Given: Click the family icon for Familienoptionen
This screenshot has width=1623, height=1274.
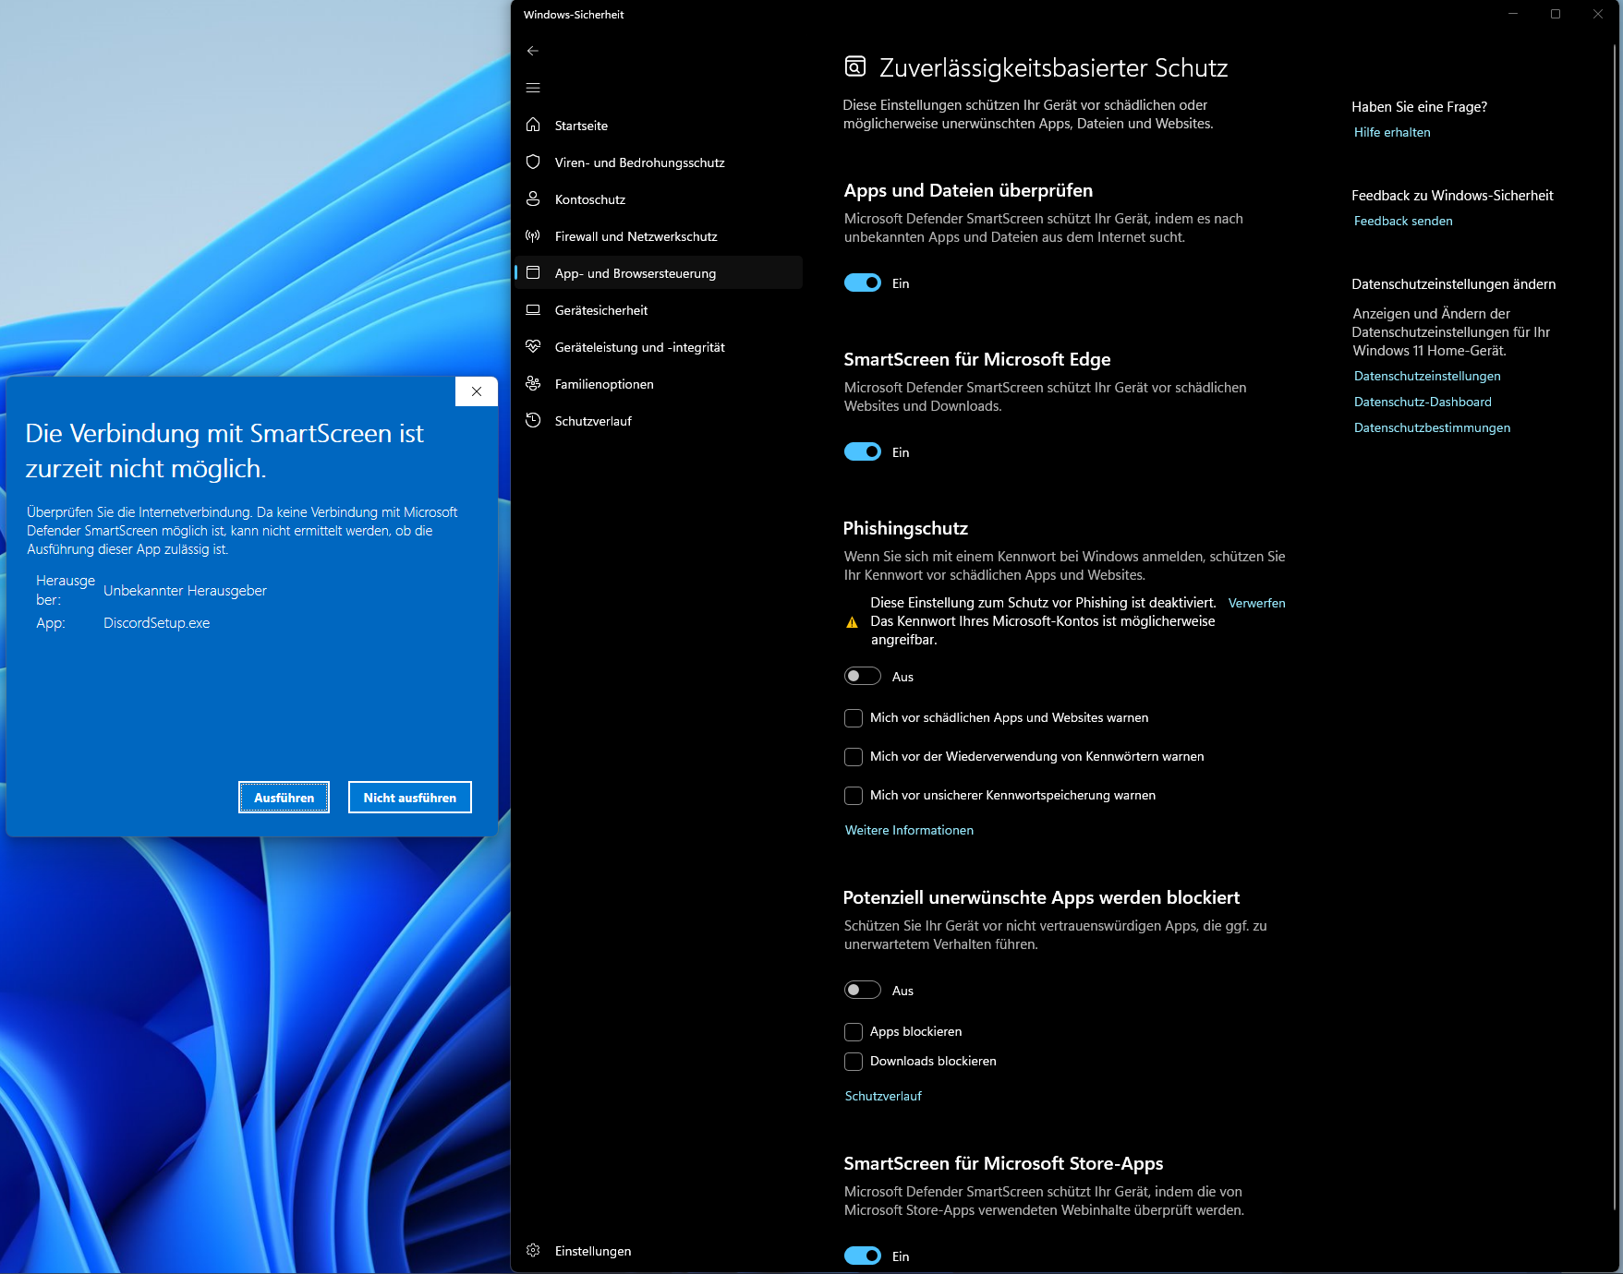Looking at the screenshot, I should [x=533, y=383].
